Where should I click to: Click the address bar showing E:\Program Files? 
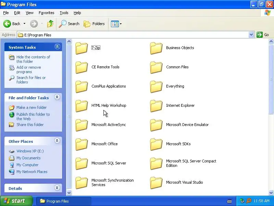pyautogui.click(x=133, y=35)
